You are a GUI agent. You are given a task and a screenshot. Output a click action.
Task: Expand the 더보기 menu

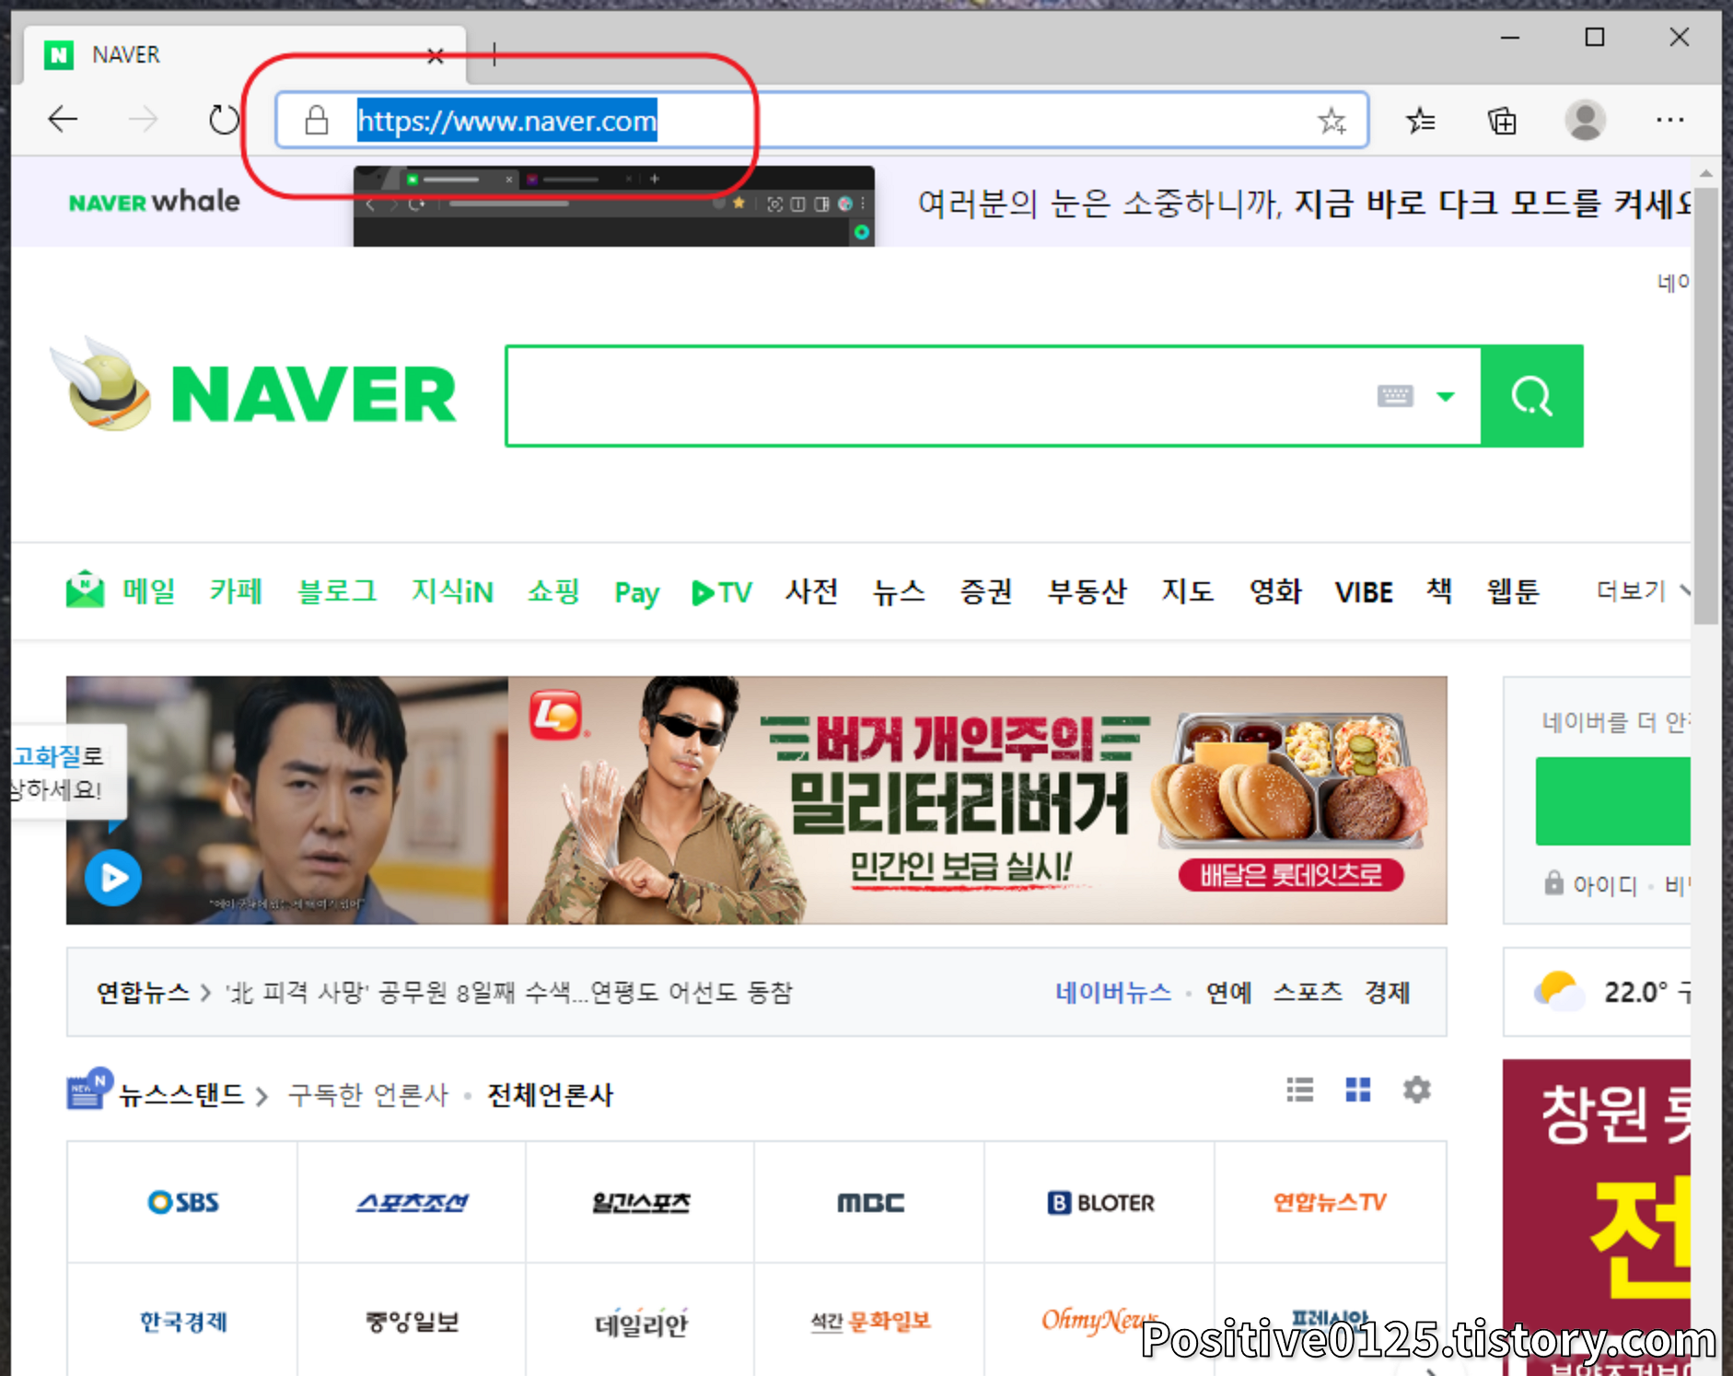coord(1643,590)
